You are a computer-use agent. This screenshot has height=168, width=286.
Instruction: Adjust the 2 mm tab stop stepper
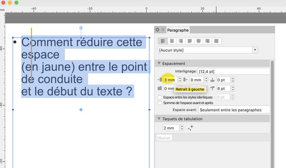tap(182, 128)
